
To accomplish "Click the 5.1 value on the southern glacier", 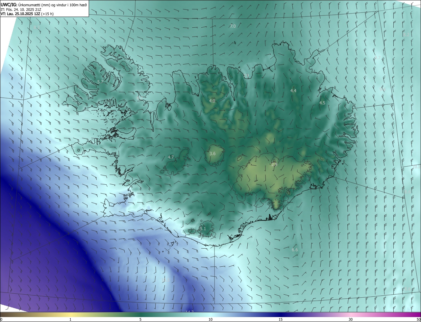I will (x=203, y=228).
